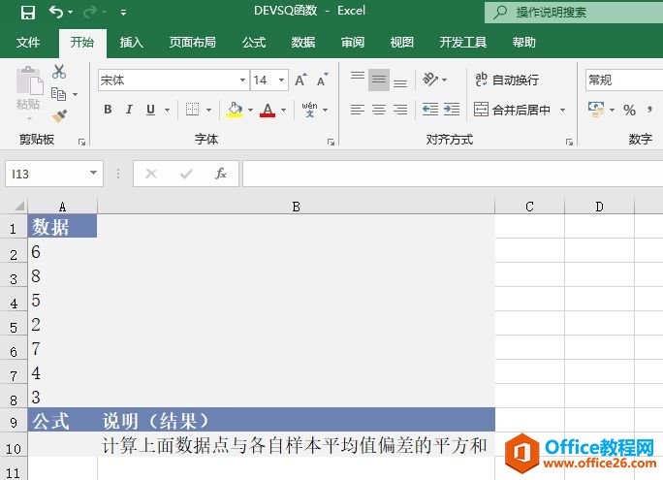Open the 开发工具 tab
663x480 pixels.
coord(463,43)
